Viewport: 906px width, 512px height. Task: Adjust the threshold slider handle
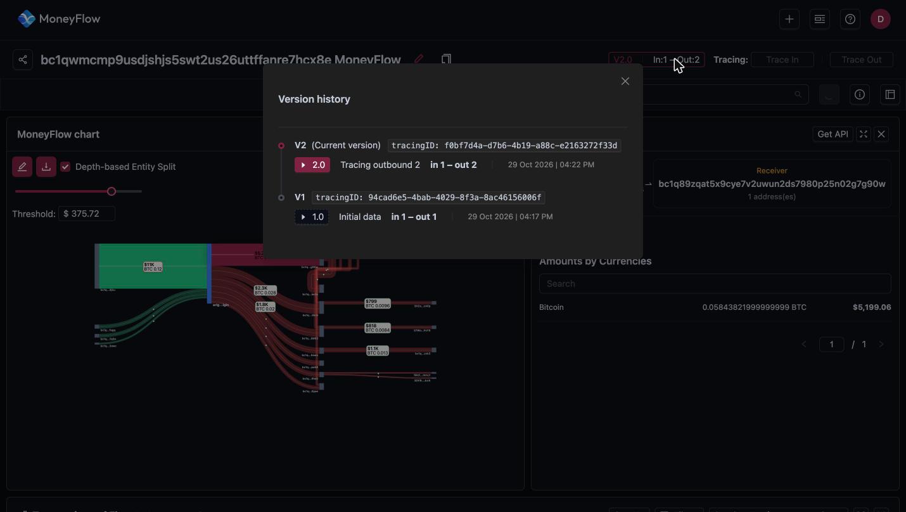point(112,191)
